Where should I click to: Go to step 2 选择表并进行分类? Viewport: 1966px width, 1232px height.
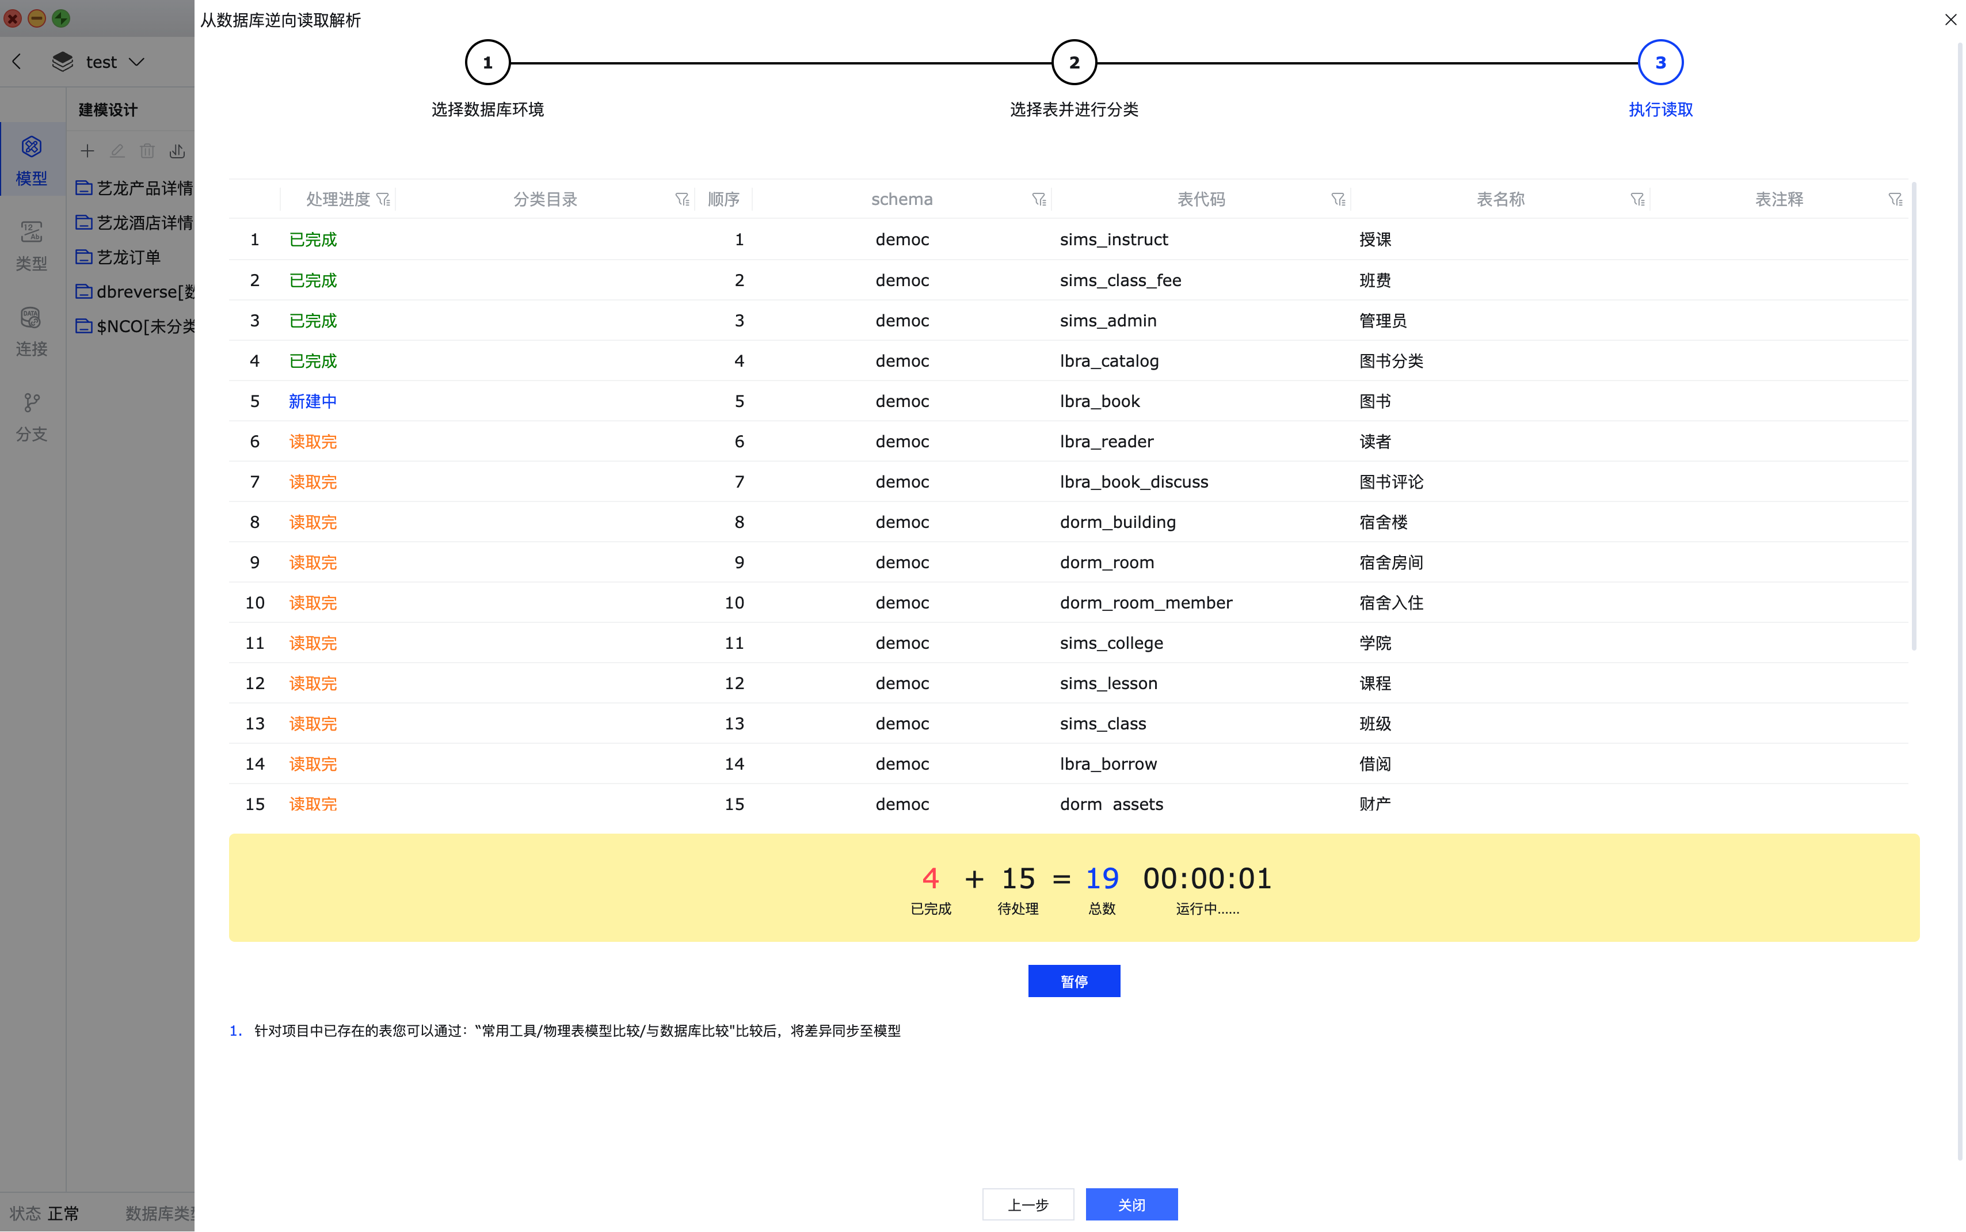click(x=1073, y=63)
